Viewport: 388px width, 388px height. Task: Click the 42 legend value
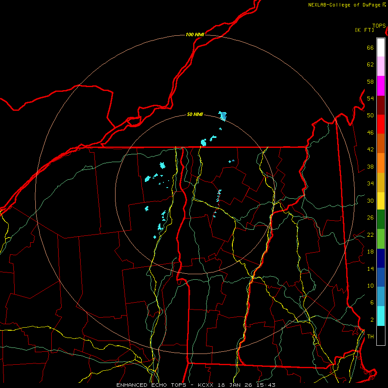(370, 150)
